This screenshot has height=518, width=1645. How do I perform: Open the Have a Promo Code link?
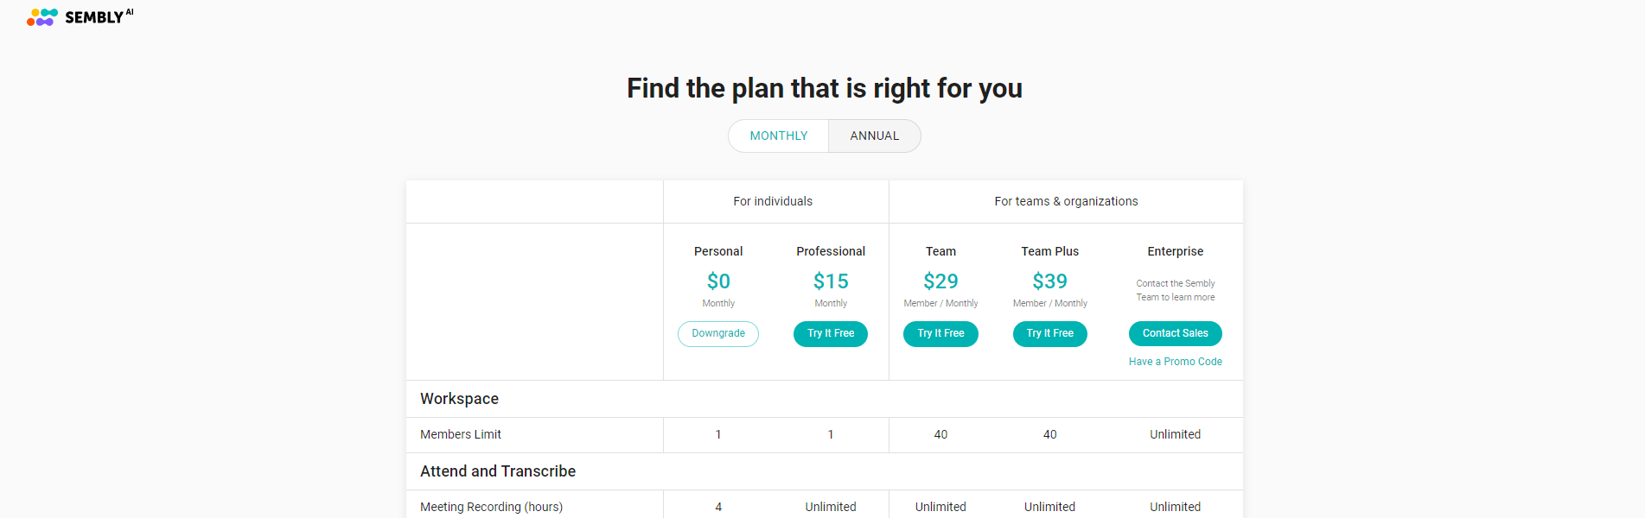[x=1176, y=362]
